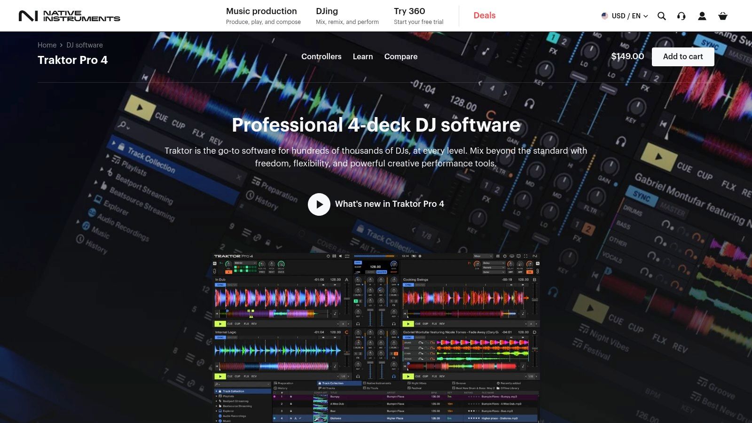Click the Traktor Pro 4 interface screenshot
The width and height of the screenshot is (752, 423).
[x=376, y=338]
